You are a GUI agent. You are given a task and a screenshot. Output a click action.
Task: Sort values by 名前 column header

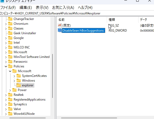(82, 20)
